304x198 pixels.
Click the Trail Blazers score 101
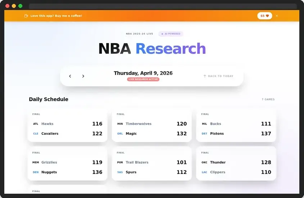pos(182,162)
